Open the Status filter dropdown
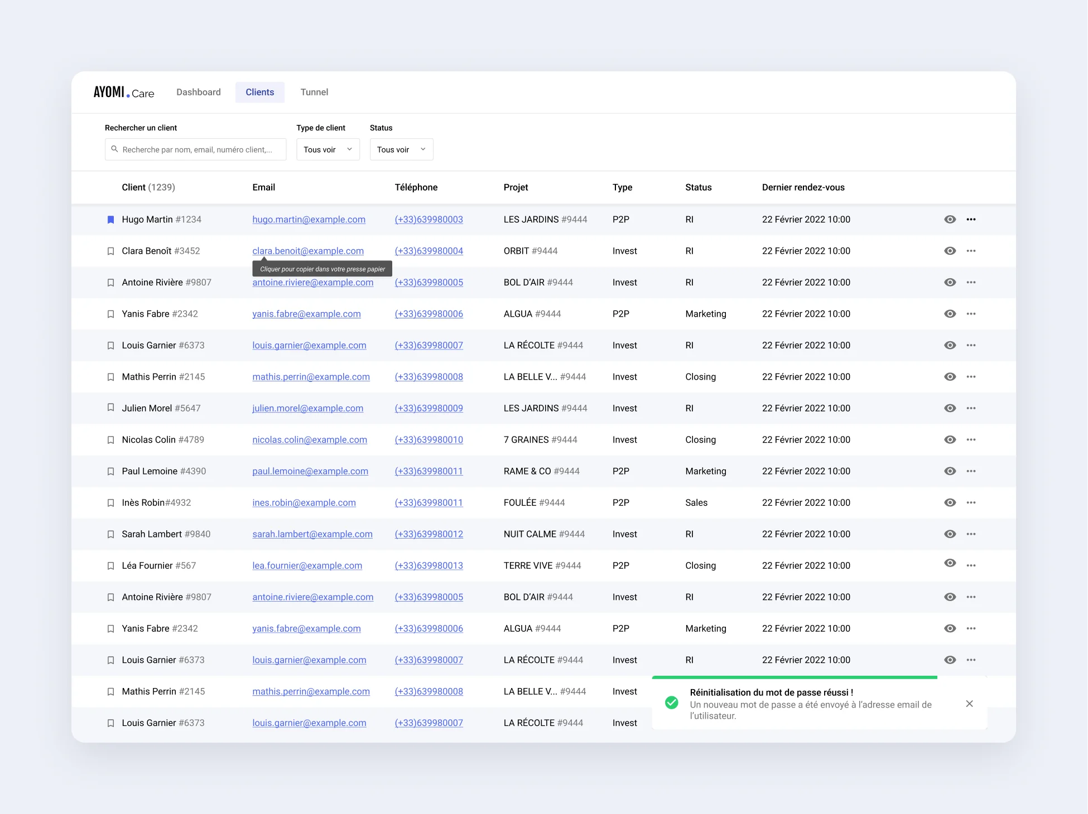Screen dimensions: 1088x814 click(x=401, y=149)
